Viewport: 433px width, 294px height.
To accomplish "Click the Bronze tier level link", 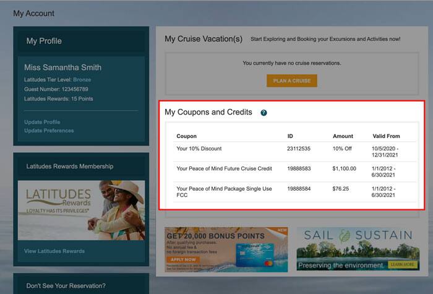I will click(82, 80).
